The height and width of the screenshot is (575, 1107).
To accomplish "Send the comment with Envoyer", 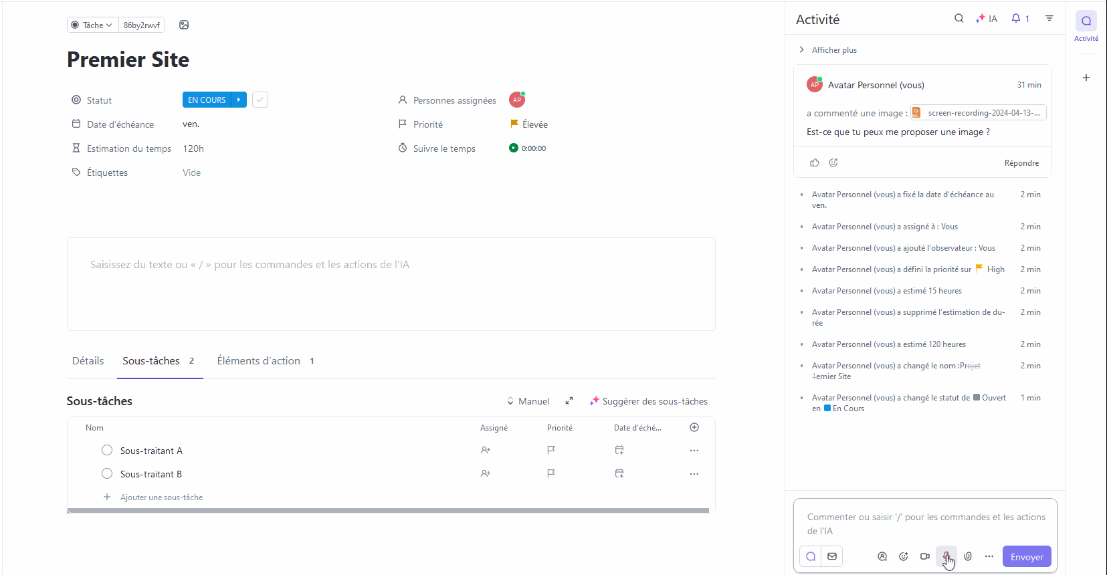I will coord(1027,556).
